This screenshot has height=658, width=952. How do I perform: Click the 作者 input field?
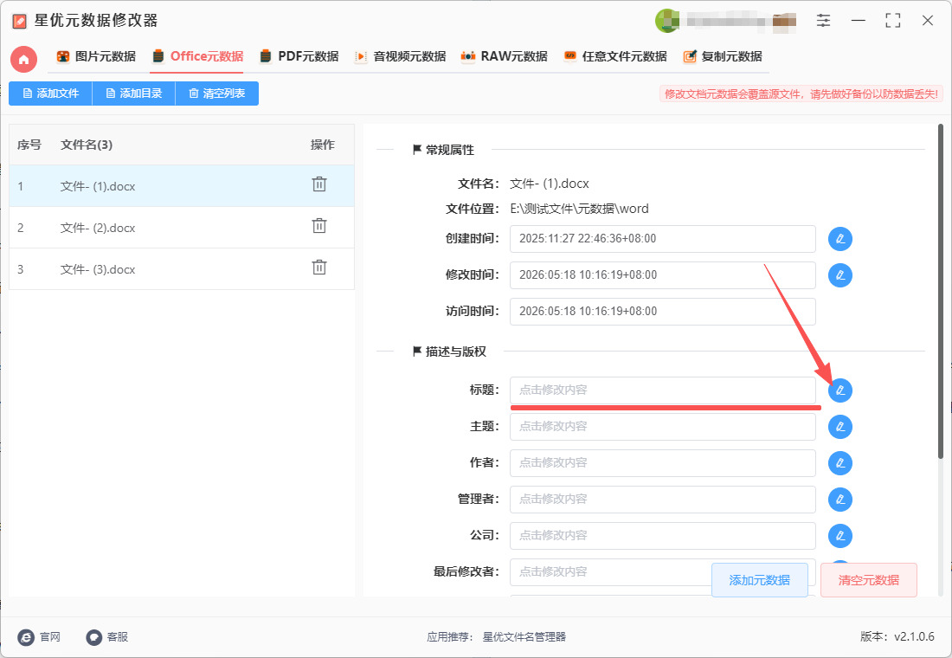tap(662, 463)
